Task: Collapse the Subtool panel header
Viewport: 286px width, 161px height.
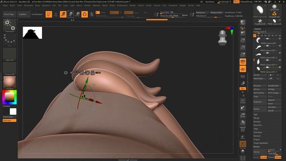Action: tap(257, 29)
